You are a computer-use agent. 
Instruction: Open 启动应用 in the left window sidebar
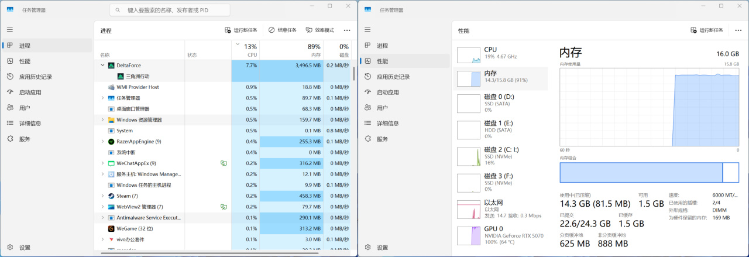coord(47,92)
